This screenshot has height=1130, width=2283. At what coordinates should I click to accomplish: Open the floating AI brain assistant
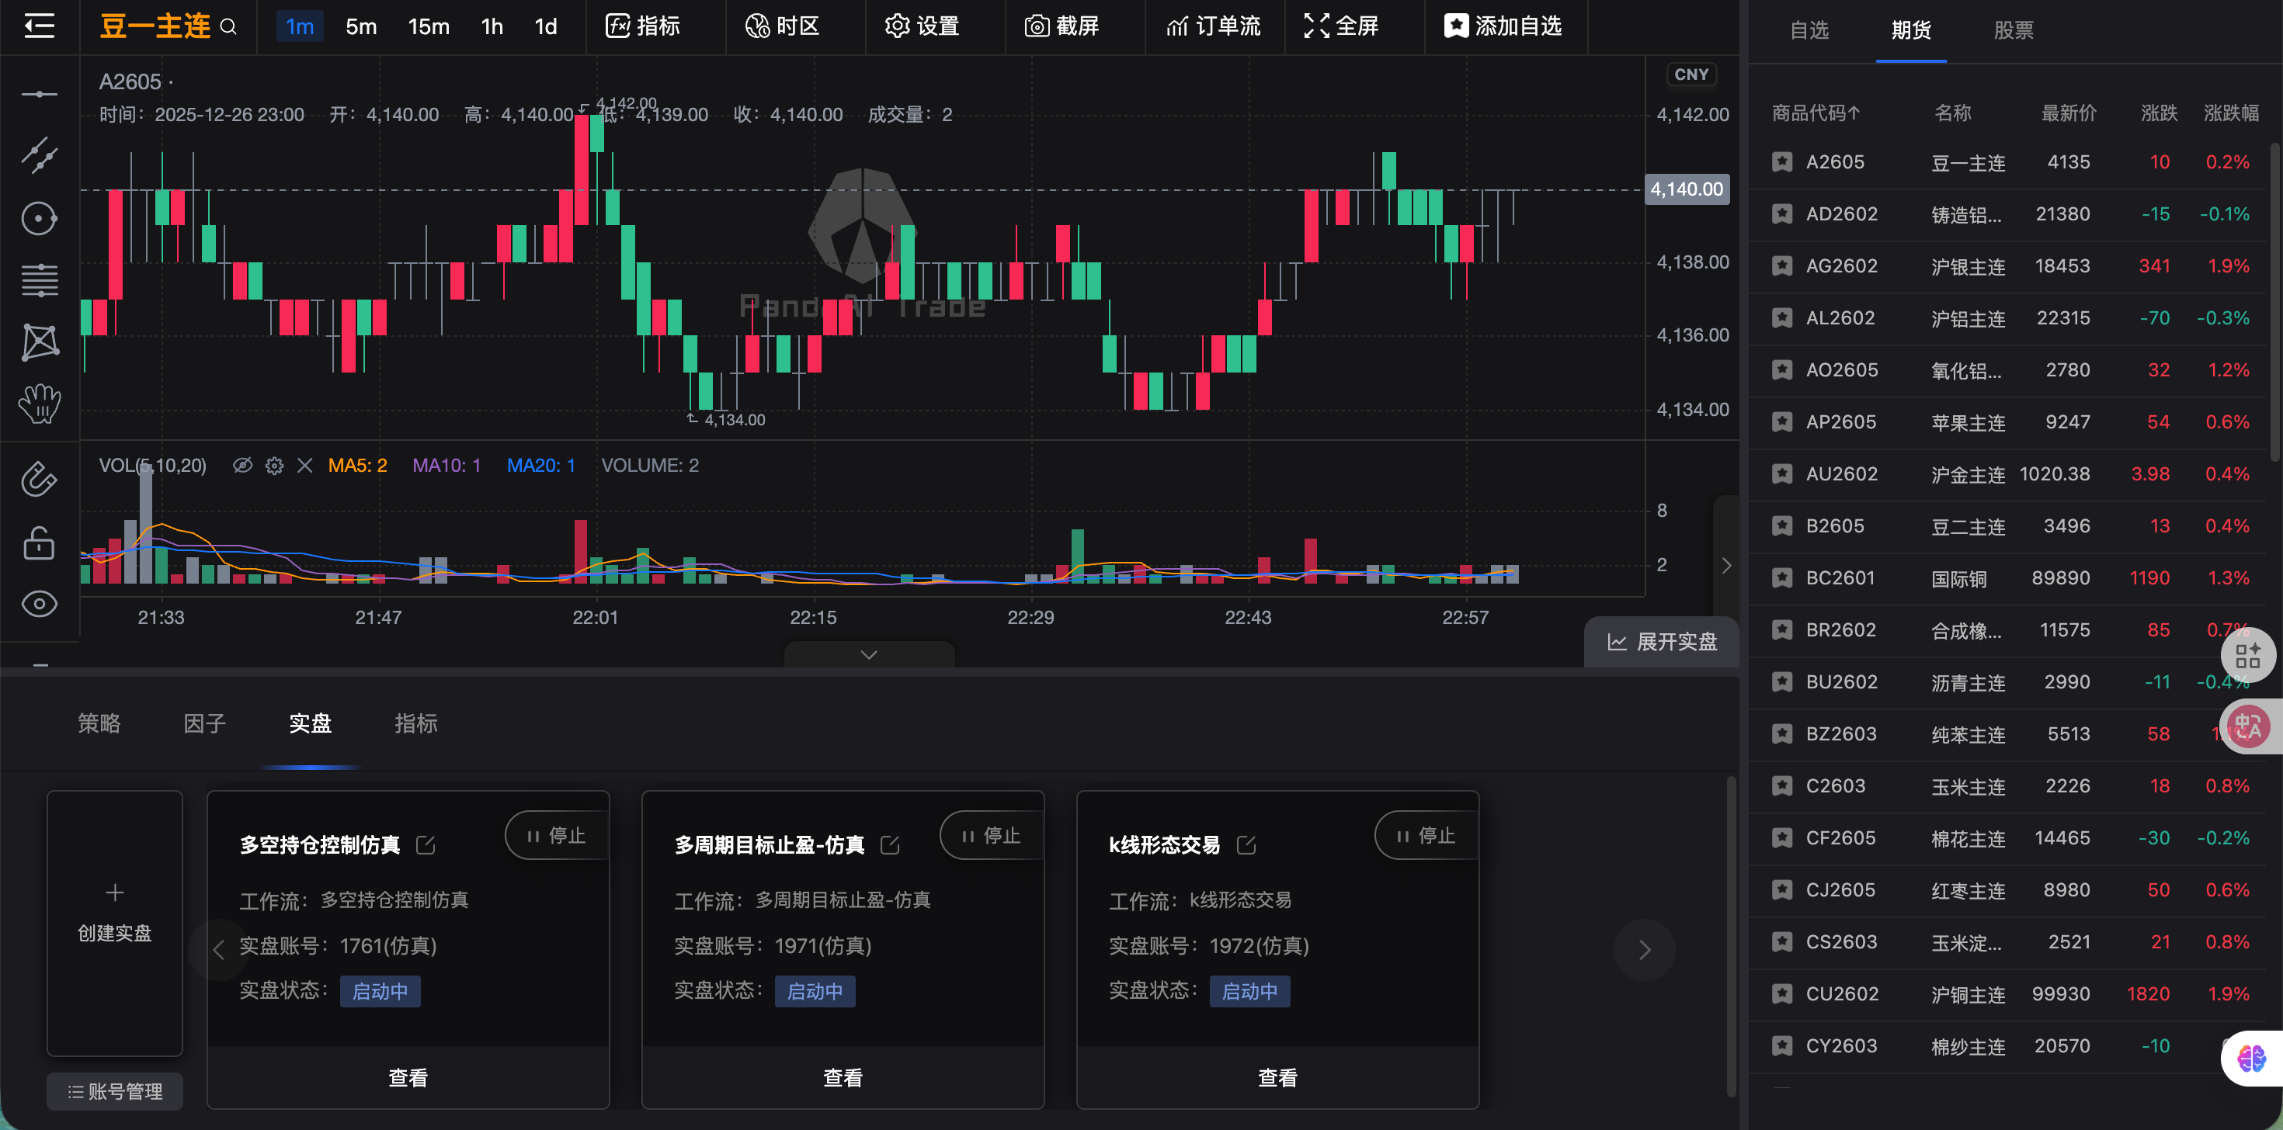pyautogui.click(x=2251, y=1057)
